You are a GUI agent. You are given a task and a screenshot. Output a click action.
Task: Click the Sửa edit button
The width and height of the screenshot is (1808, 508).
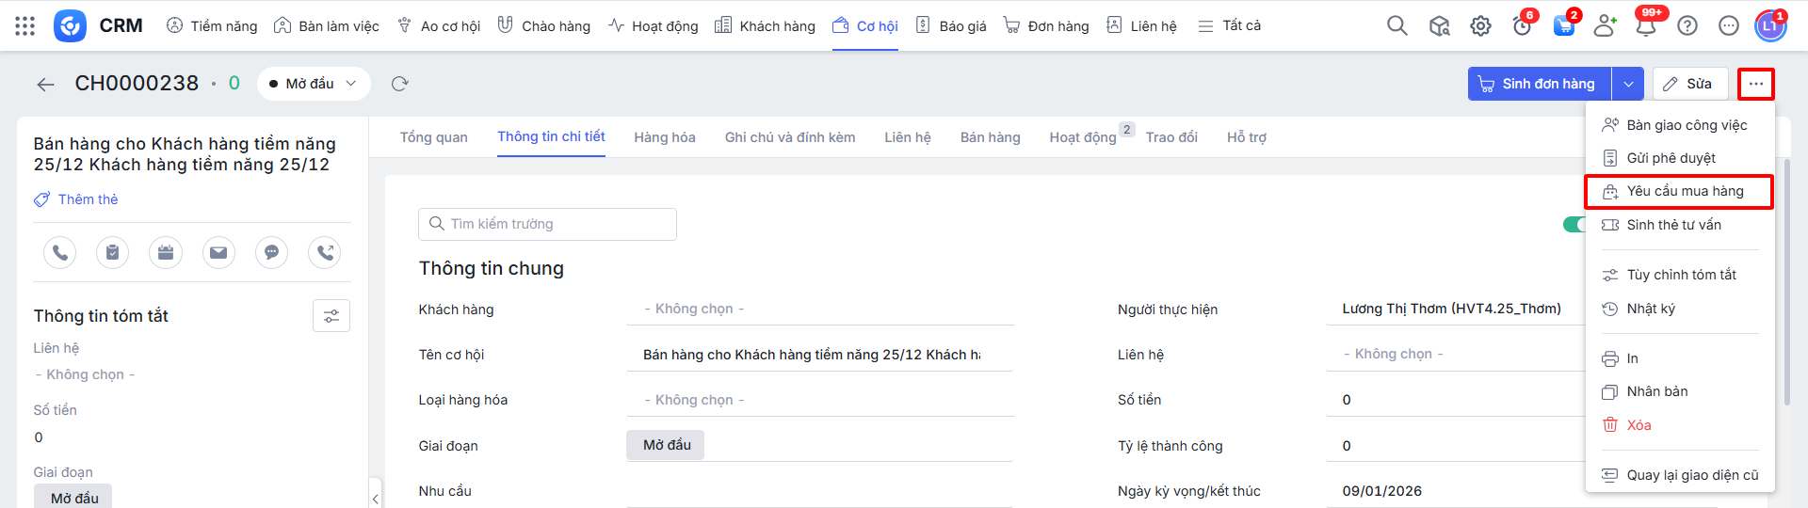(x=1688, y=84)
